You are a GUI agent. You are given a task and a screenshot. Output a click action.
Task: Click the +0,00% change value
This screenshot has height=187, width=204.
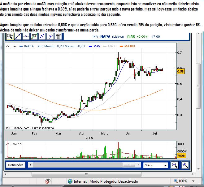[x=142, y=37]
